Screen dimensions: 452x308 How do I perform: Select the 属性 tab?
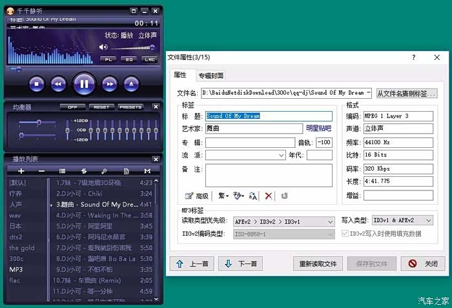(180, 75)
